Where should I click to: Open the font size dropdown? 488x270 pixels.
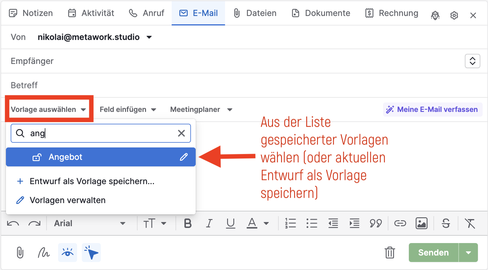(x=155, y=224)
